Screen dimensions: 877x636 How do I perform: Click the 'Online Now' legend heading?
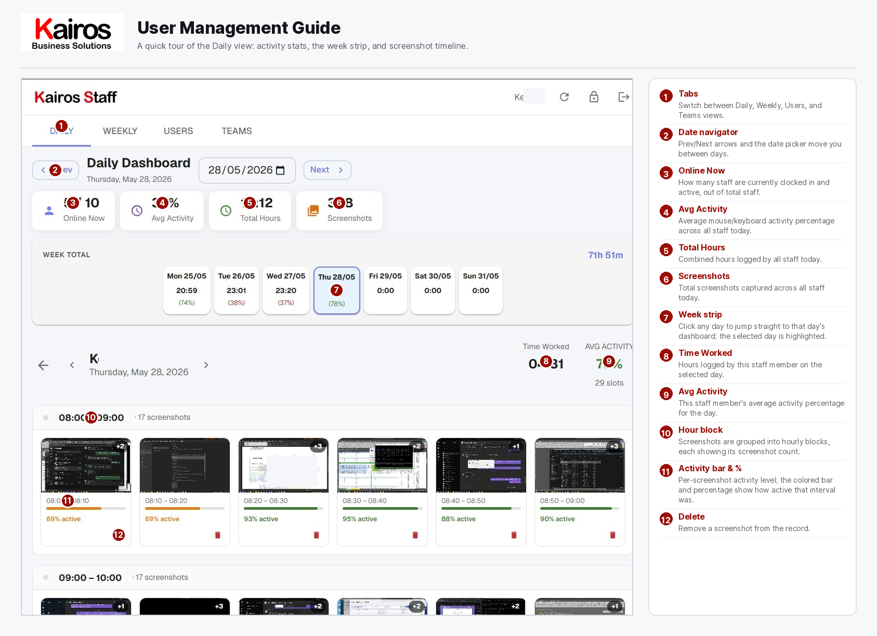point(701,171)
